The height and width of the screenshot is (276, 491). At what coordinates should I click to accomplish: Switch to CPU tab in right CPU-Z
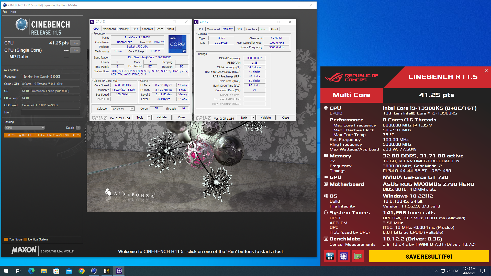(x=200, y=29)
